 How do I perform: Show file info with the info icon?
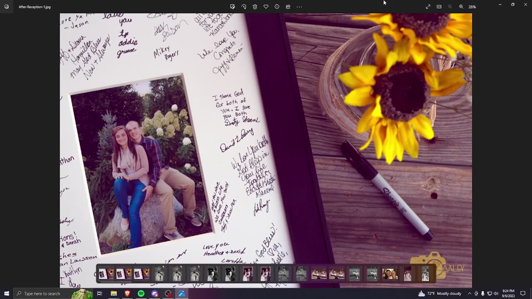(277, 7)
